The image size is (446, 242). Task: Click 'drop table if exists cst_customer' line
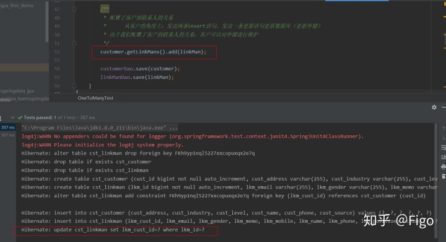click(86, 161)
